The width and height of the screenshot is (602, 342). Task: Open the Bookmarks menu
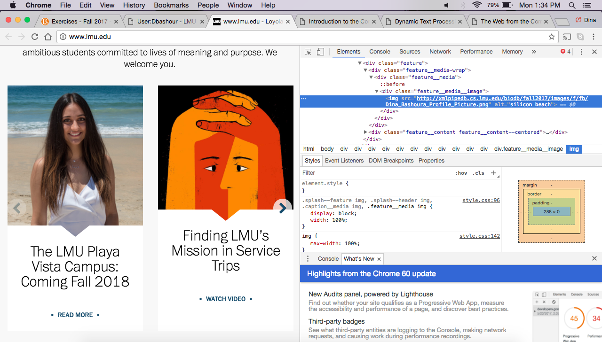coord(171,5)
